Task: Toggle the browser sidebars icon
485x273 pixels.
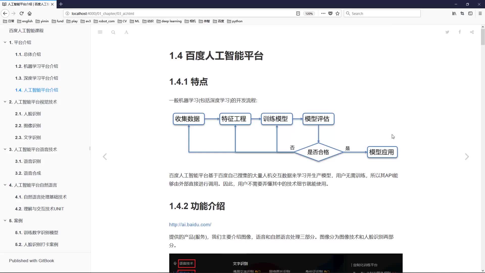Action: [470, 13]
